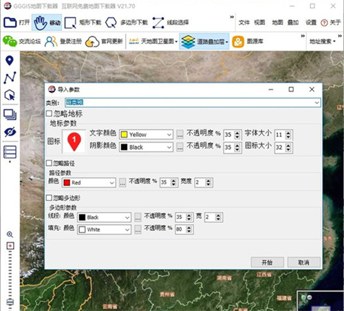Screen dimensions: 344x311
Task: Click the 取消 button
Action: tap(303, 262)
